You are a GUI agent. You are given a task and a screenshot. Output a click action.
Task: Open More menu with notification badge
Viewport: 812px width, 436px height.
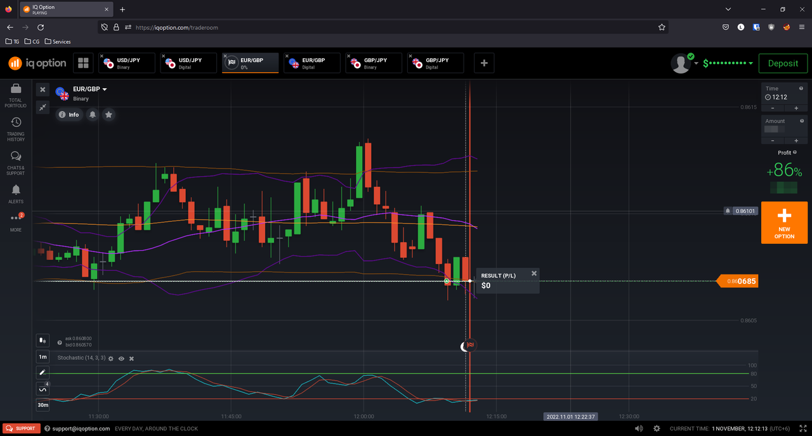tap(16, 221)
